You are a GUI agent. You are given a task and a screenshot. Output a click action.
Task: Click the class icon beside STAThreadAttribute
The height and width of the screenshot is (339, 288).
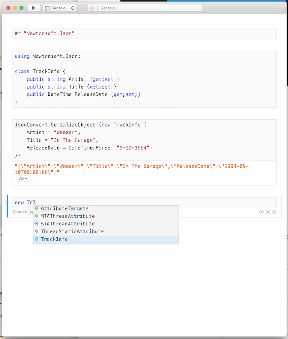pos(37,224)
